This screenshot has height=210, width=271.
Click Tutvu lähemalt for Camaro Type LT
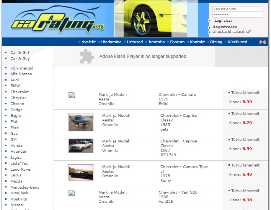(245, 165)
